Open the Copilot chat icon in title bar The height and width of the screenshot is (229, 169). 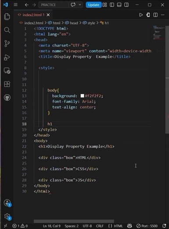[x=73, y=5]
